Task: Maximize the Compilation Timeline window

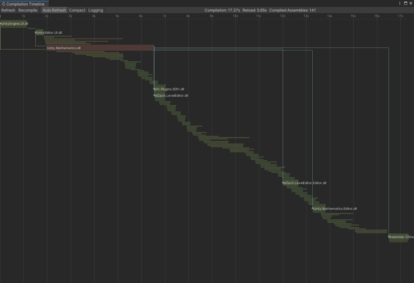Action: (x=405, y=3)
